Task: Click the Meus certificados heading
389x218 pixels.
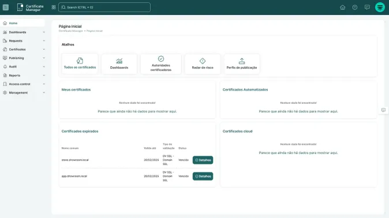Action: tap(76, 89)
